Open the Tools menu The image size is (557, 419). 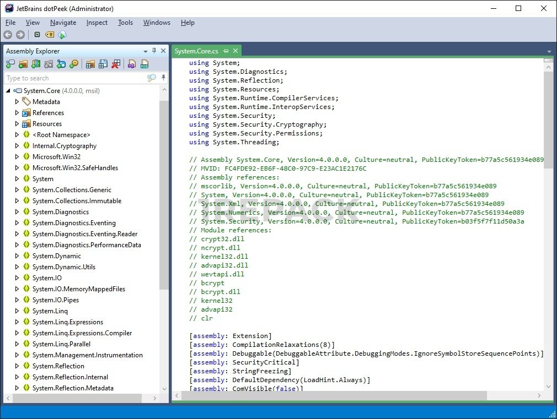125,23
